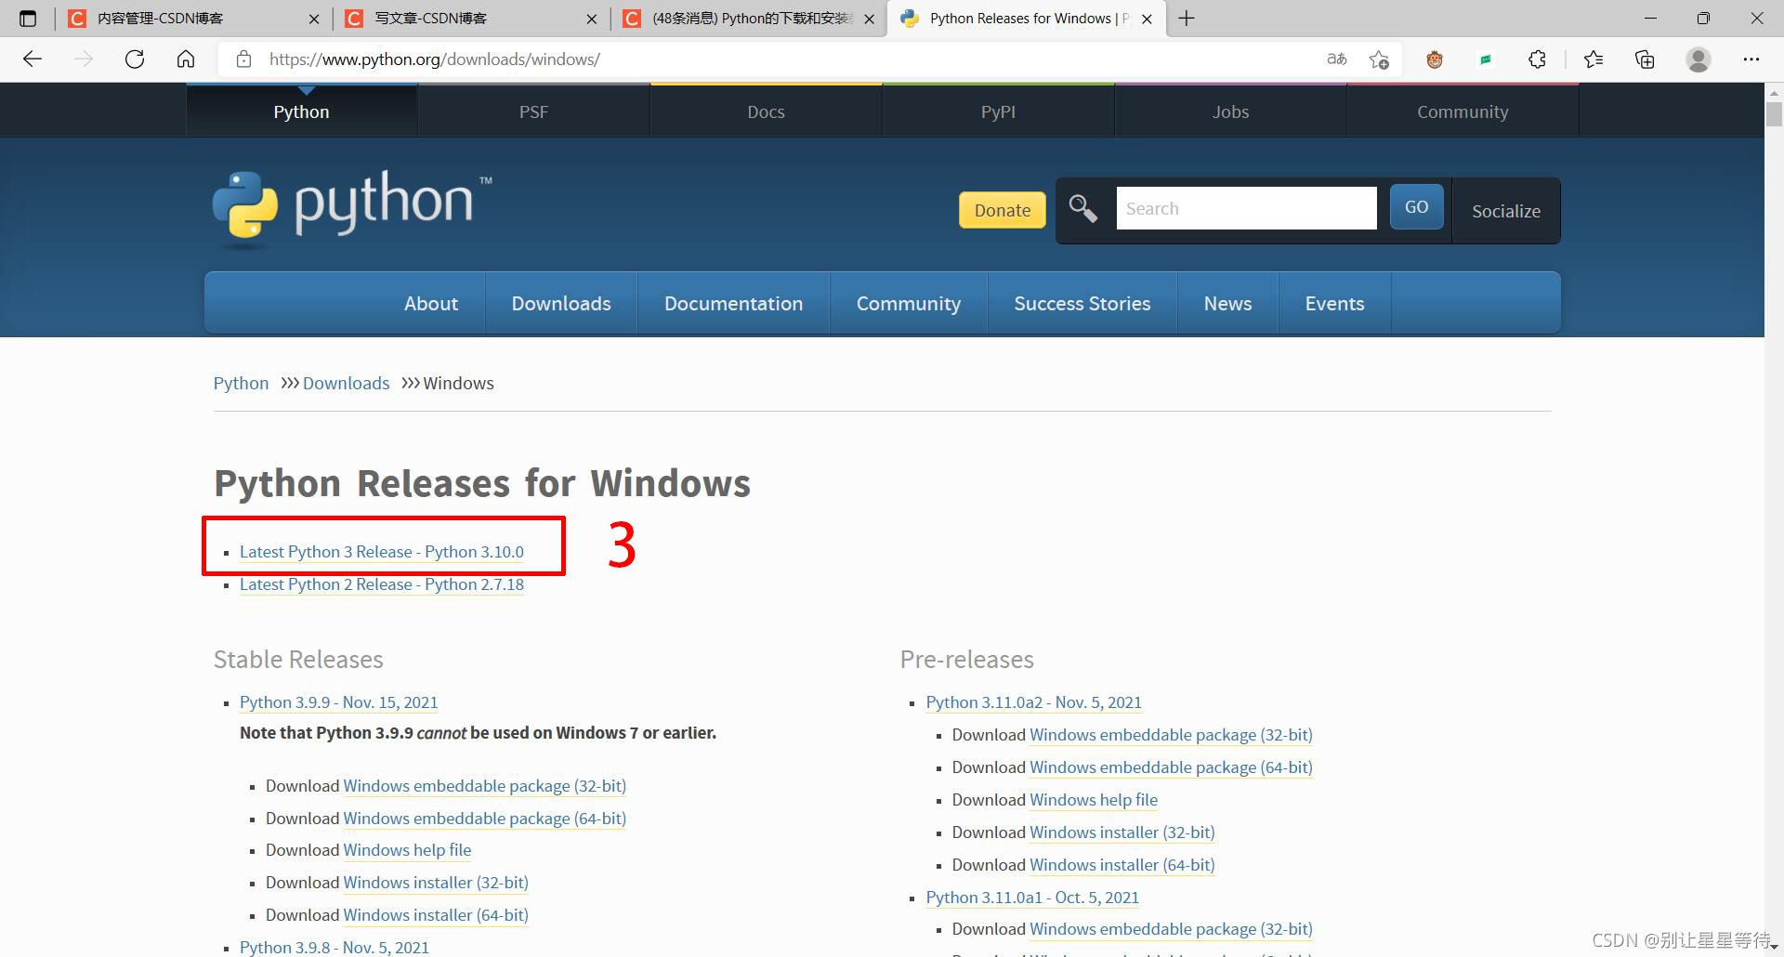
Task: Open the translate page icon
Action: pos(1337,59)
